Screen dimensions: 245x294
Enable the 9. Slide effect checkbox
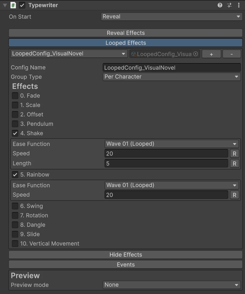(15, 234)
